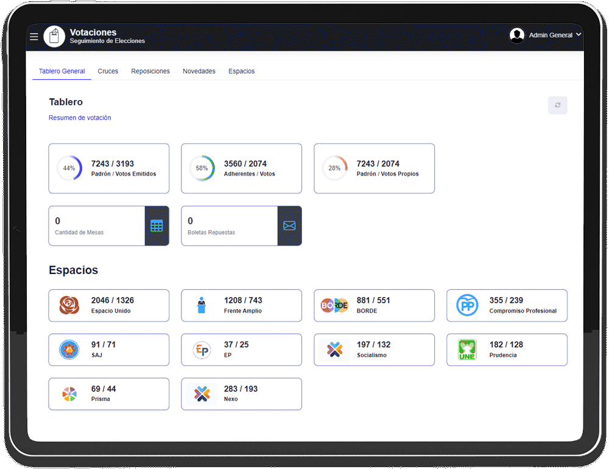Click the refresh button on Tablero
This screenshot has width=609, height=469.
pyautogui.click(x=557, y=105)
